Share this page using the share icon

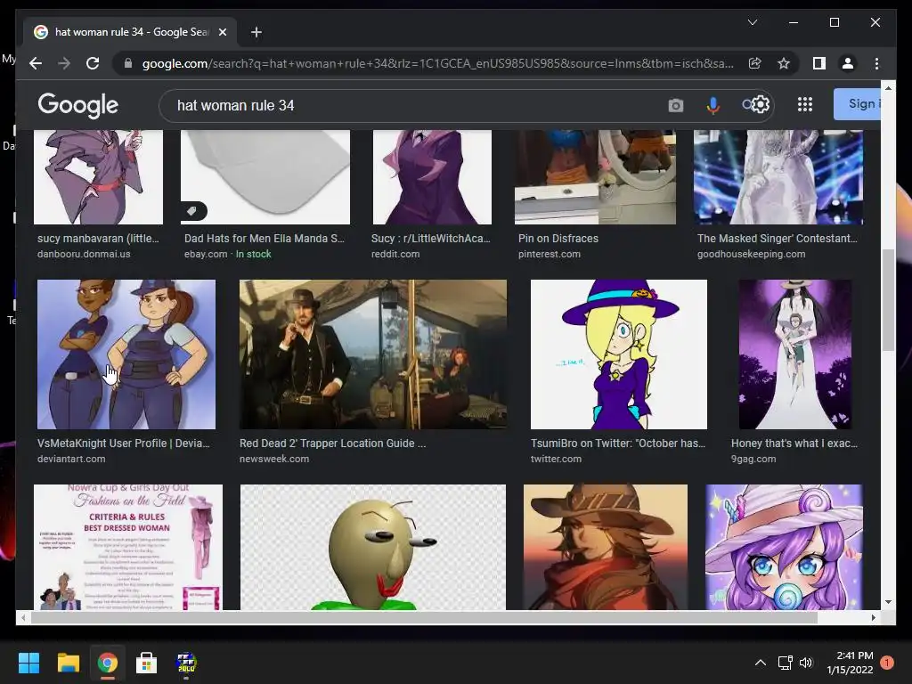pyautogui.click(x=755, y=63)
